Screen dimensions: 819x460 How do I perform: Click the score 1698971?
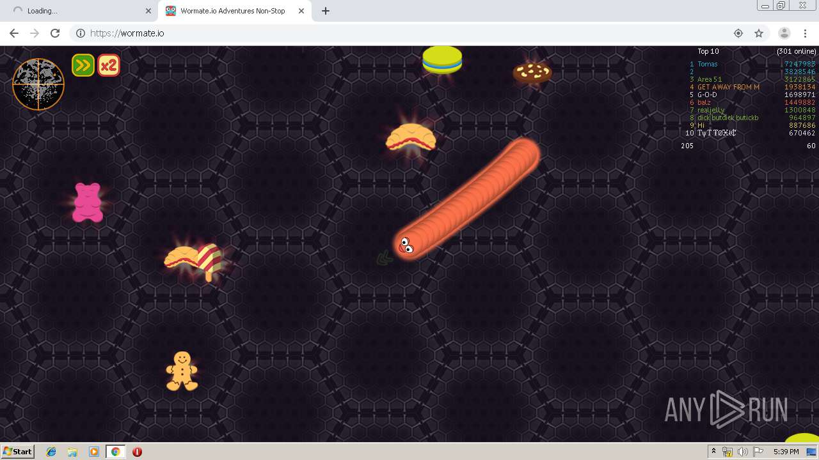pyautogui.click(x=800, y=95)
